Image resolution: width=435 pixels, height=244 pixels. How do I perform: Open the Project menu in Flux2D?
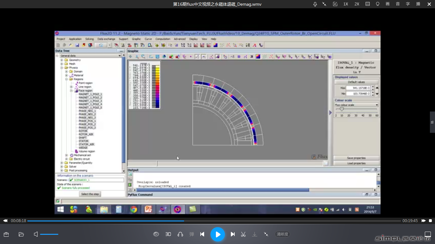pos(61,39)
